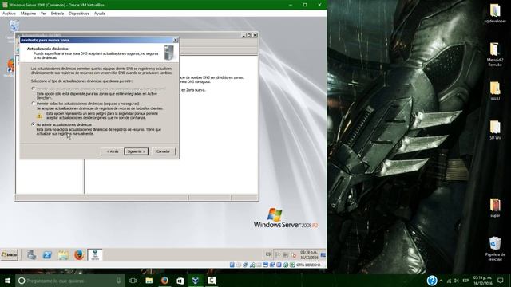Close the Asistente para nueva zona dialog

[x=176, y=40]
